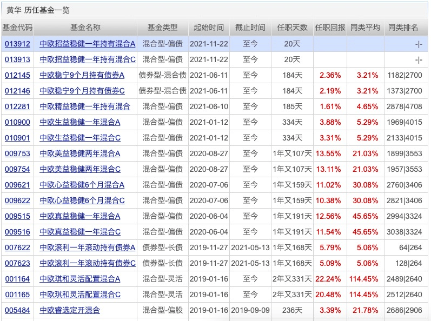Viewport: 431px width, 321px height.
Task: Select the 20.48% return value
Action: tap(328, 295)
